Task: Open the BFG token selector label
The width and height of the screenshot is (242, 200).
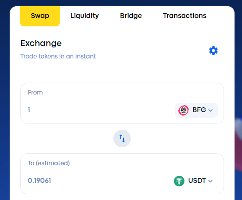Action: point(199,110)
